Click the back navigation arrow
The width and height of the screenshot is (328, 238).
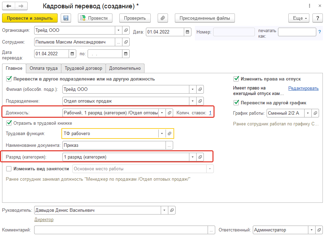(x=9, y=6)
